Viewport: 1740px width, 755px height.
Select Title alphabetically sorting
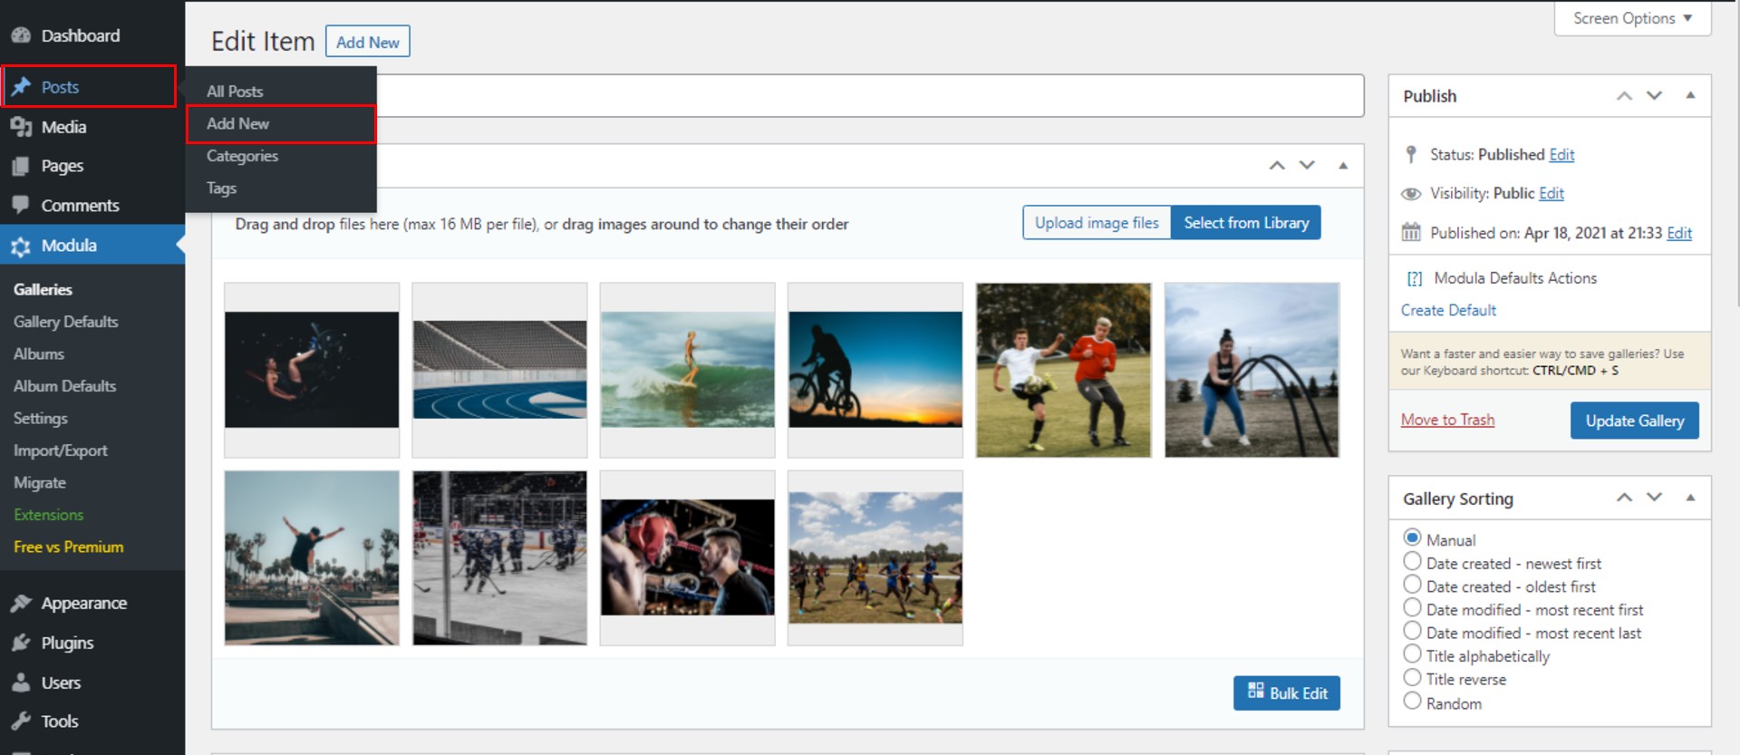pyautogui.click(x=1412, y=654)
